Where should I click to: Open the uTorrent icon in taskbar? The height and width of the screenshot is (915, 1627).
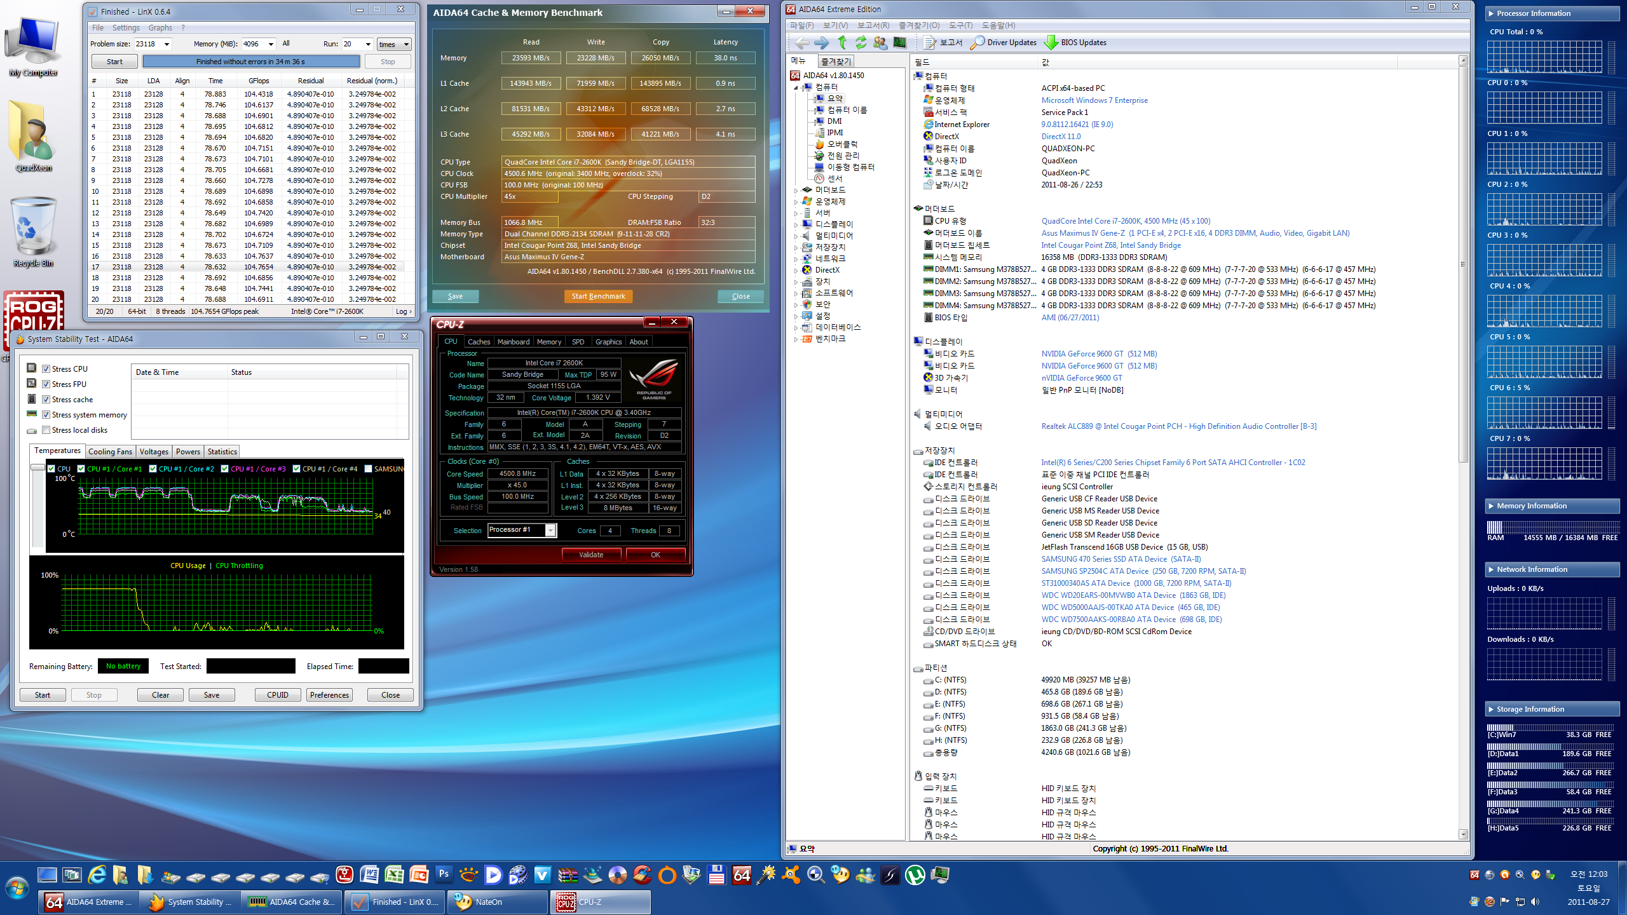(x=915, y=875)
